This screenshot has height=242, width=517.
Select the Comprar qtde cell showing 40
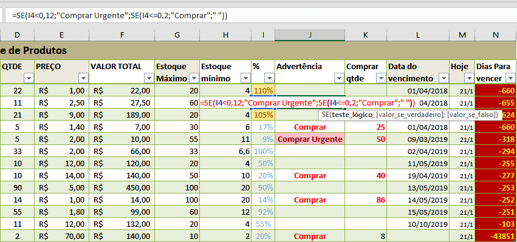point(366,175)
